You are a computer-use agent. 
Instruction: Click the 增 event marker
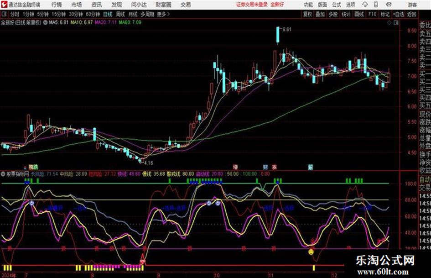[235, 167]
